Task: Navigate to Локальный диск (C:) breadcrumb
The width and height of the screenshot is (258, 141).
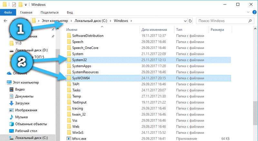Action: coord(91,21)
